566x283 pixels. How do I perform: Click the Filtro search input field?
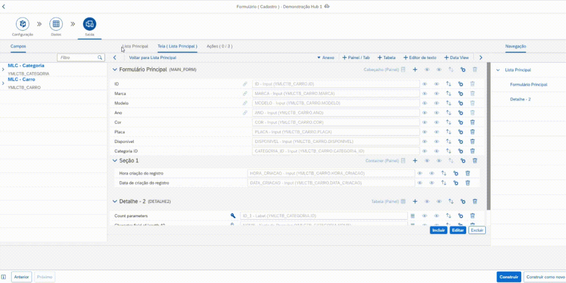(x=78, y=58)
